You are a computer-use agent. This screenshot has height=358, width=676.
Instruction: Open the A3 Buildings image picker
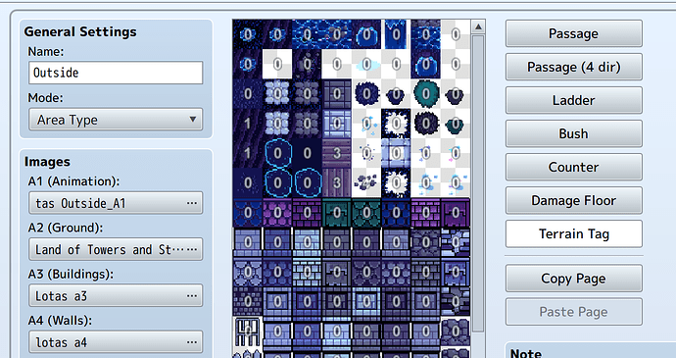116,296
